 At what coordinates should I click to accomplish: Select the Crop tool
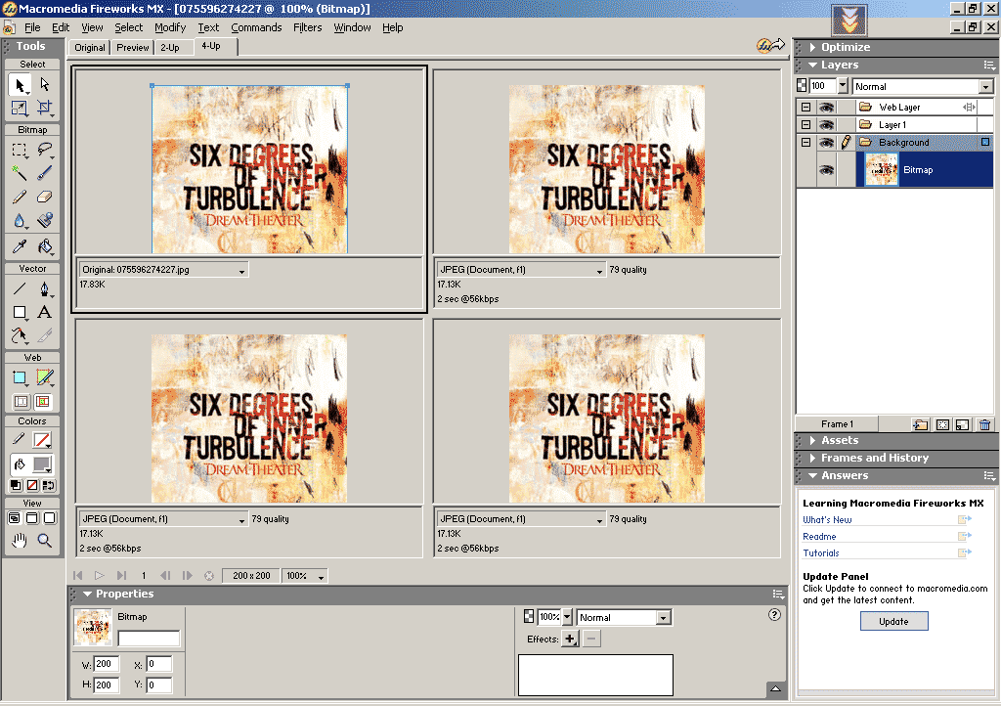[44, 108]
